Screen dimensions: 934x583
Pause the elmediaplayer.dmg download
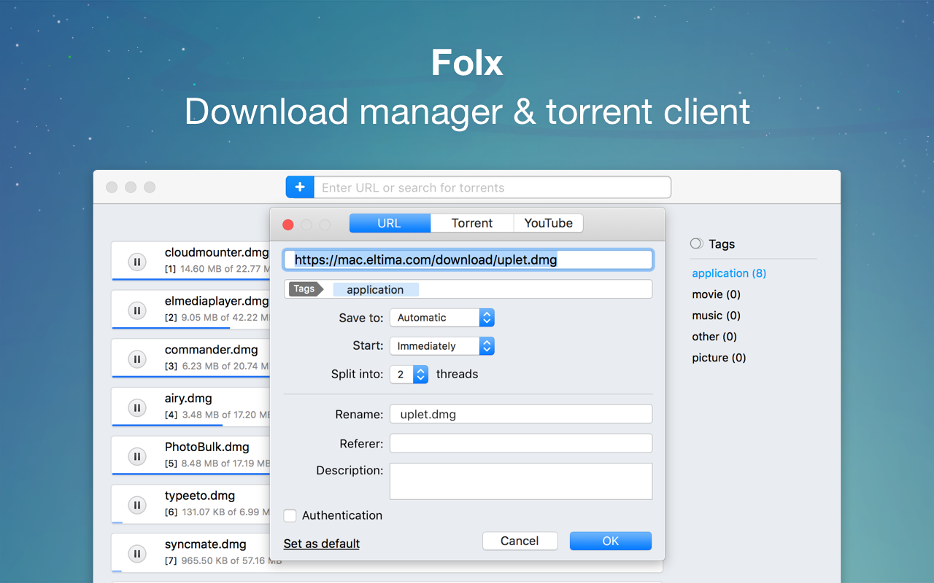136,310
